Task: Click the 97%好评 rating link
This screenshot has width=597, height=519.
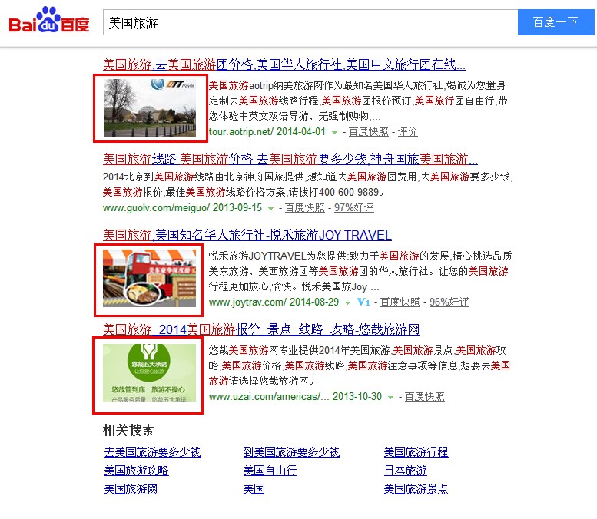Action: click(353, 208)
